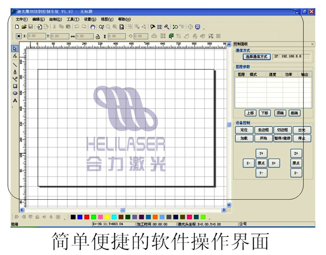
Task: Open the 设置(S) menu
Action: tap(90, 19)
